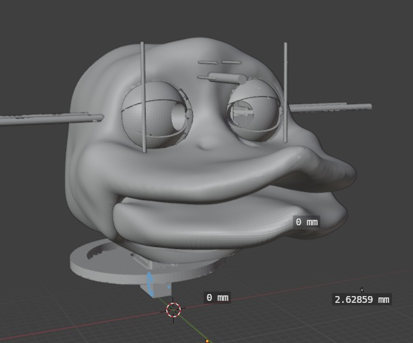Screen dimensions: 413x343
Task: Click the "0 mm" label on the tongue
Action: (x=307, y=222)
